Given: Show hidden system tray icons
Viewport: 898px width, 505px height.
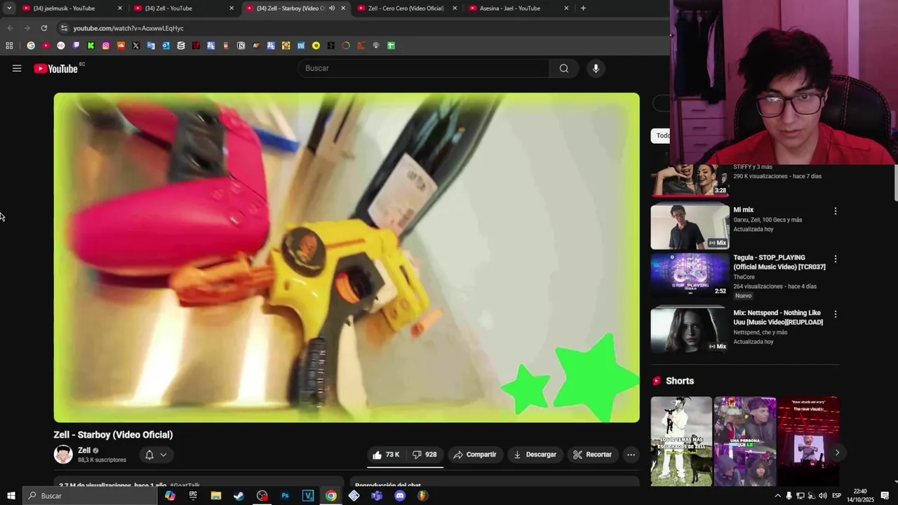Looking at the screenshot, I should click(x=777, y=496).
